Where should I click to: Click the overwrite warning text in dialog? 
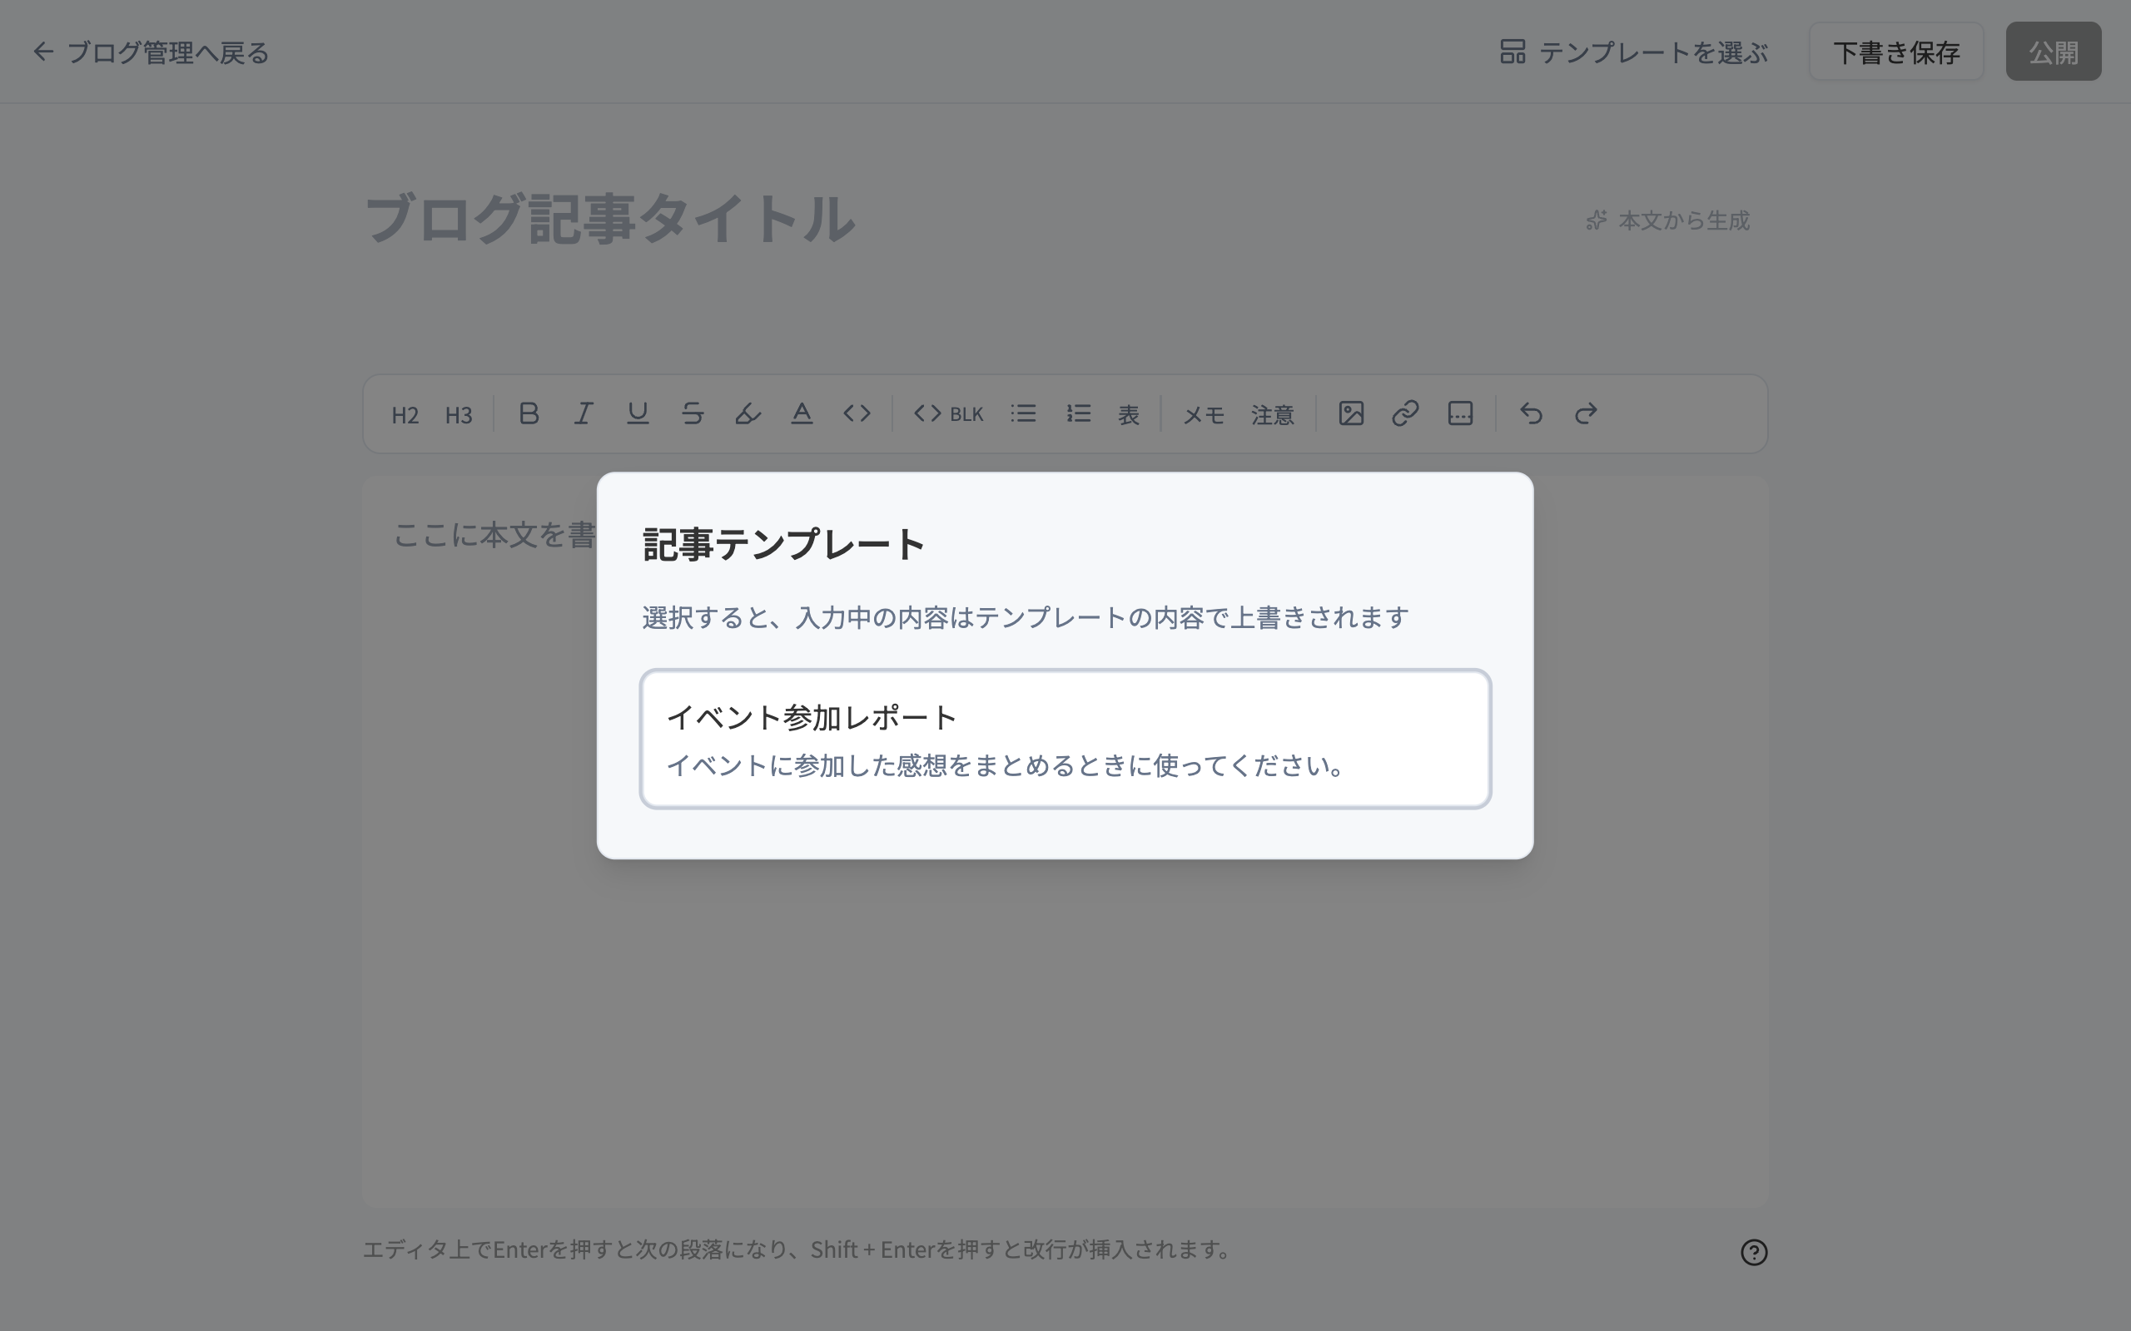click(1025, 618)
